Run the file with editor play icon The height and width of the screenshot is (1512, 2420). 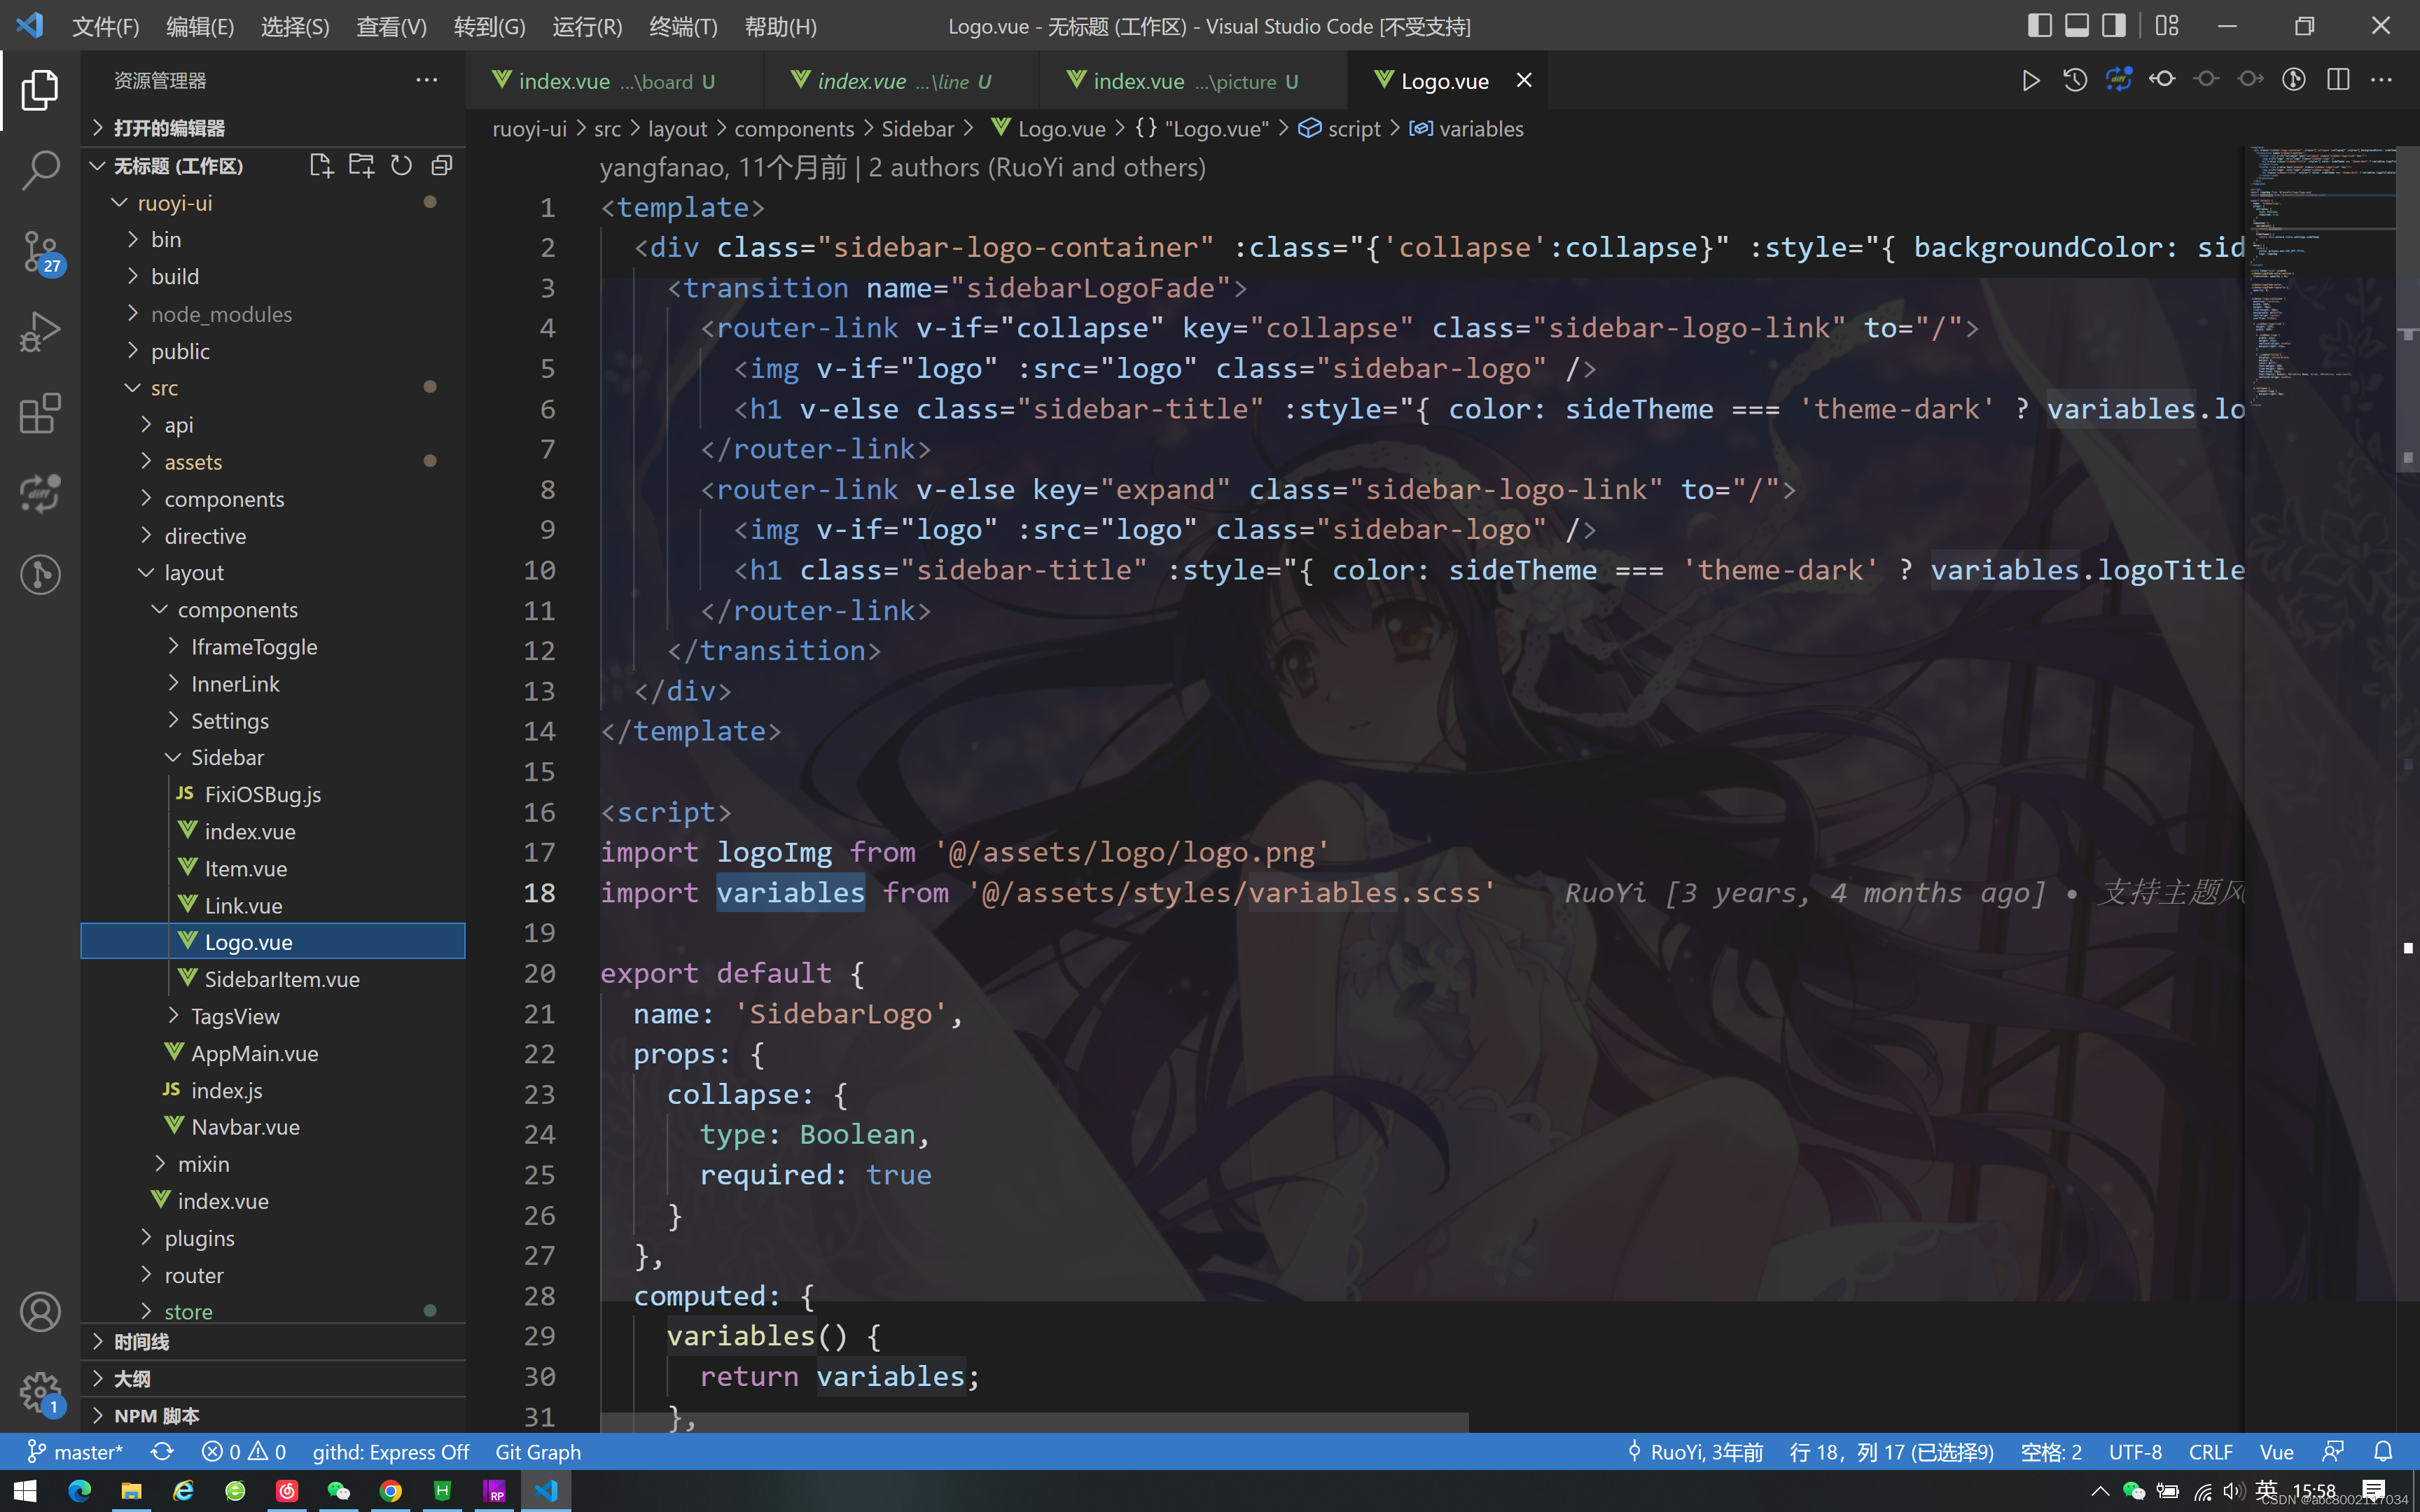coord(2030,80)
